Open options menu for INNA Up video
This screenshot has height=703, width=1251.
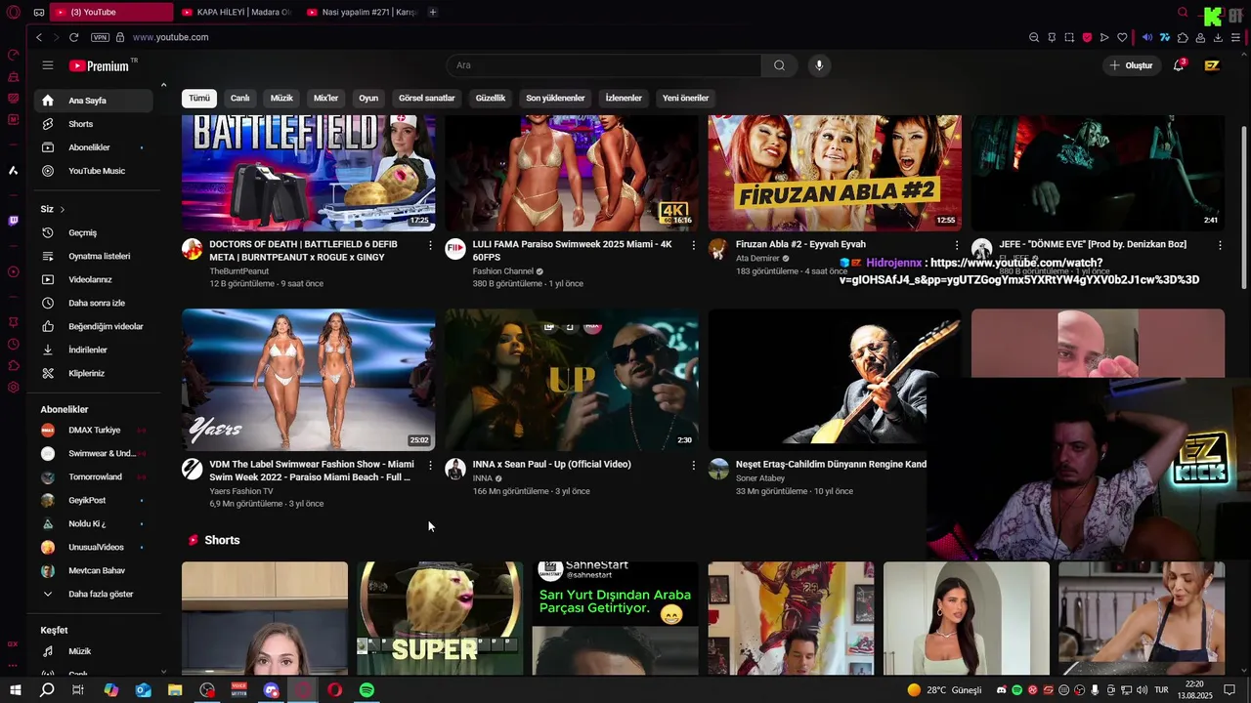tap(694, 466)
